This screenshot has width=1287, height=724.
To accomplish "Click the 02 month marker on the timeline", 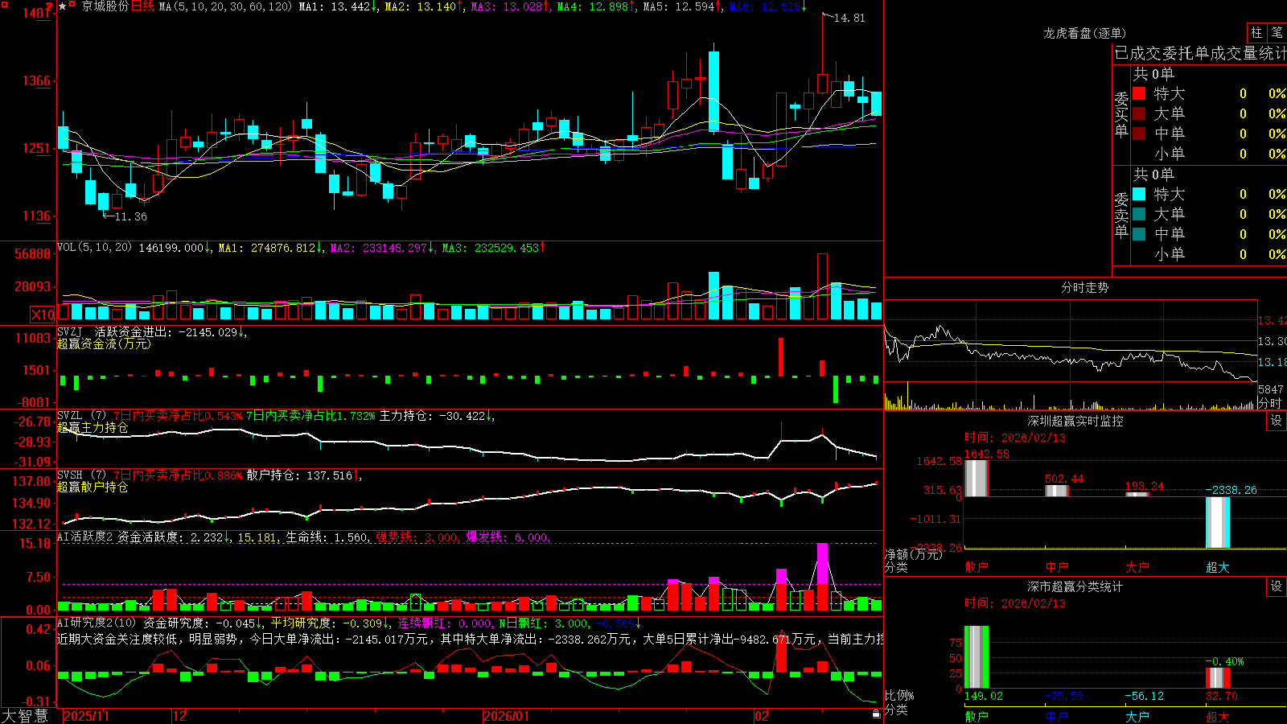I will point(762,716).
